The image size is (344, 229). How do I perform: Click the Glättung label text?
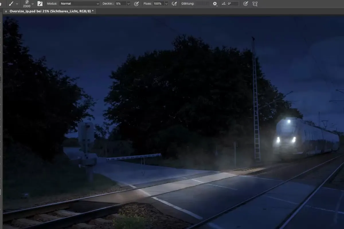[188, 4]
